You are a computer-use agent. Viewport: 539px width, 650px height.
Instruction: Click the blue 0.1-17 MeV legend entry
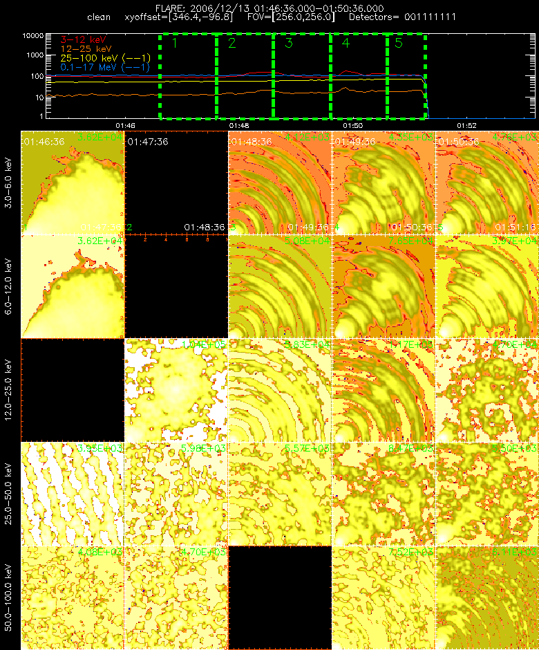click(x=105, y=67)
